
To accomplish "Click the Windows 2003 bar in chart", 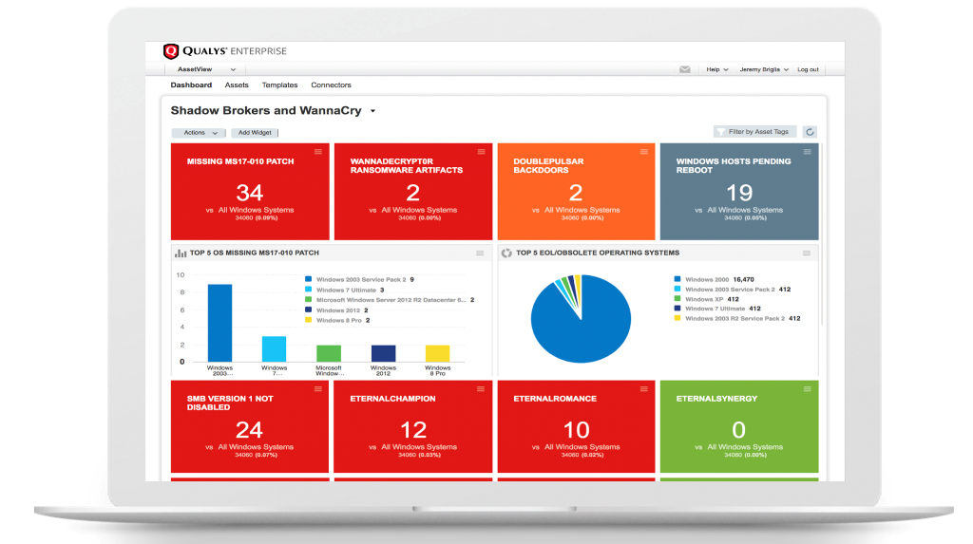I will coord(219,323).
